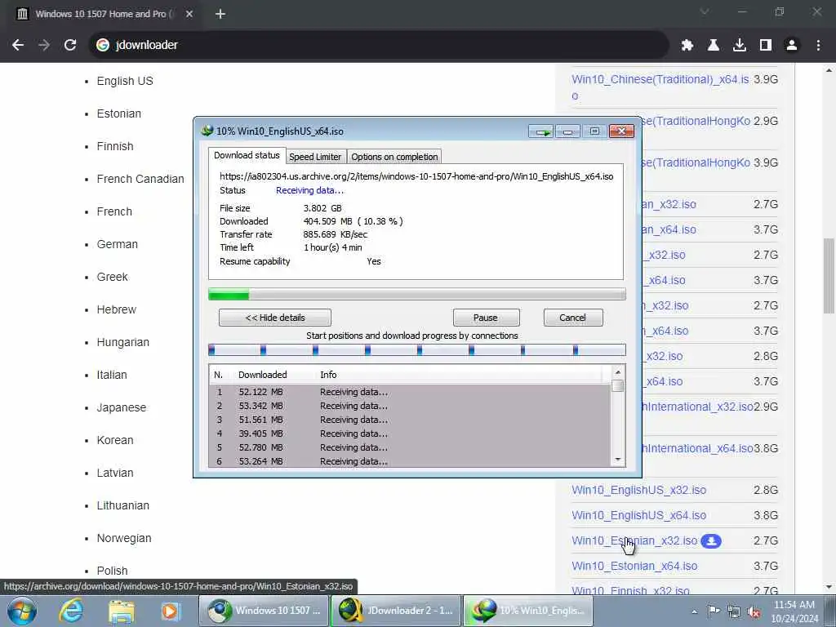Open the Options on completion tab
The image size is (836, 627).
[x=394, y=157]
